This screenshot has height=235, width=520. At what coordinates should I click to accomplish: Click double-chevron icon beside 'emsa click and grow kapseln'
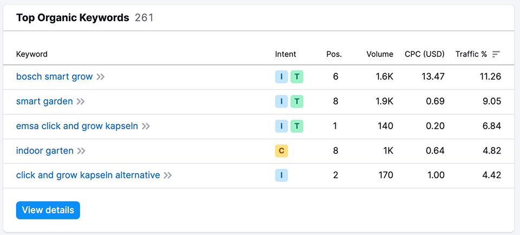click(x=146, y=126)
